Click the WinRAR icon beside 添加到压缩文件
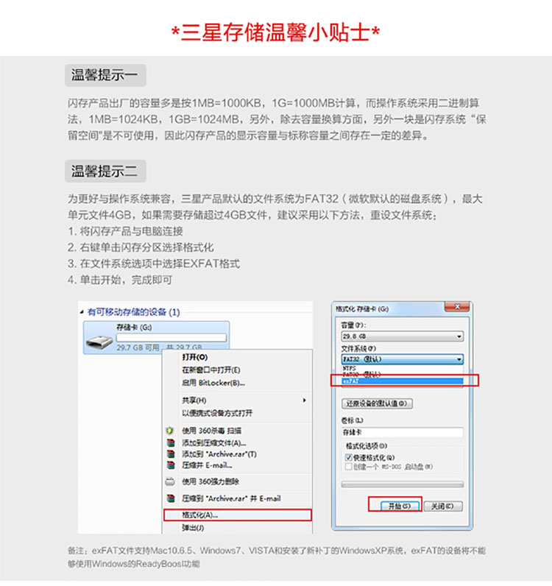 click(x=171, y=443)
